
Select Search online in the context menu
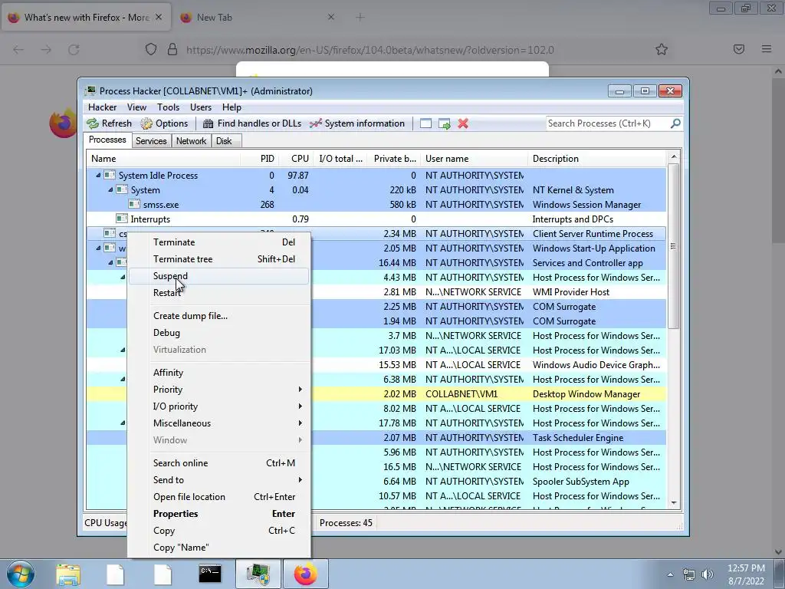[x=218, y=462]
